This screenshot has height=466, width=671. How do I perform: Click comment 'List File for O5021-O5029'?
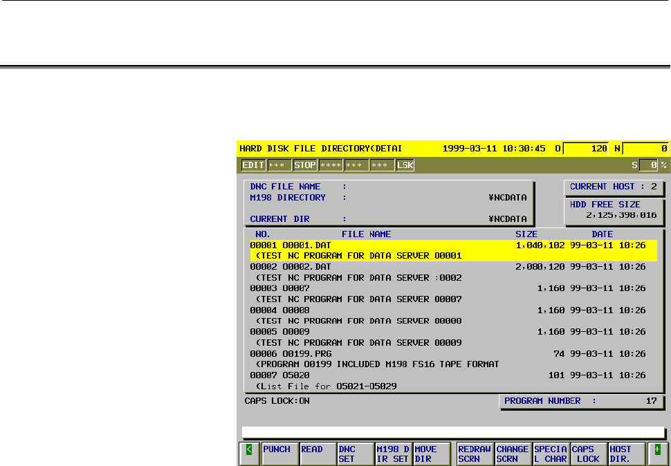pyautogui.click(x=327, y=386)
